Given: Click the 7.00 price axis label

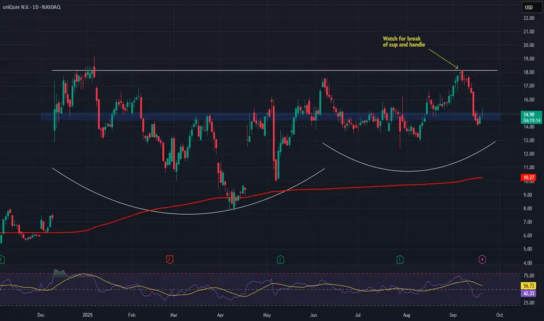Looking at the screenshot, I should [x=528, y=222].
